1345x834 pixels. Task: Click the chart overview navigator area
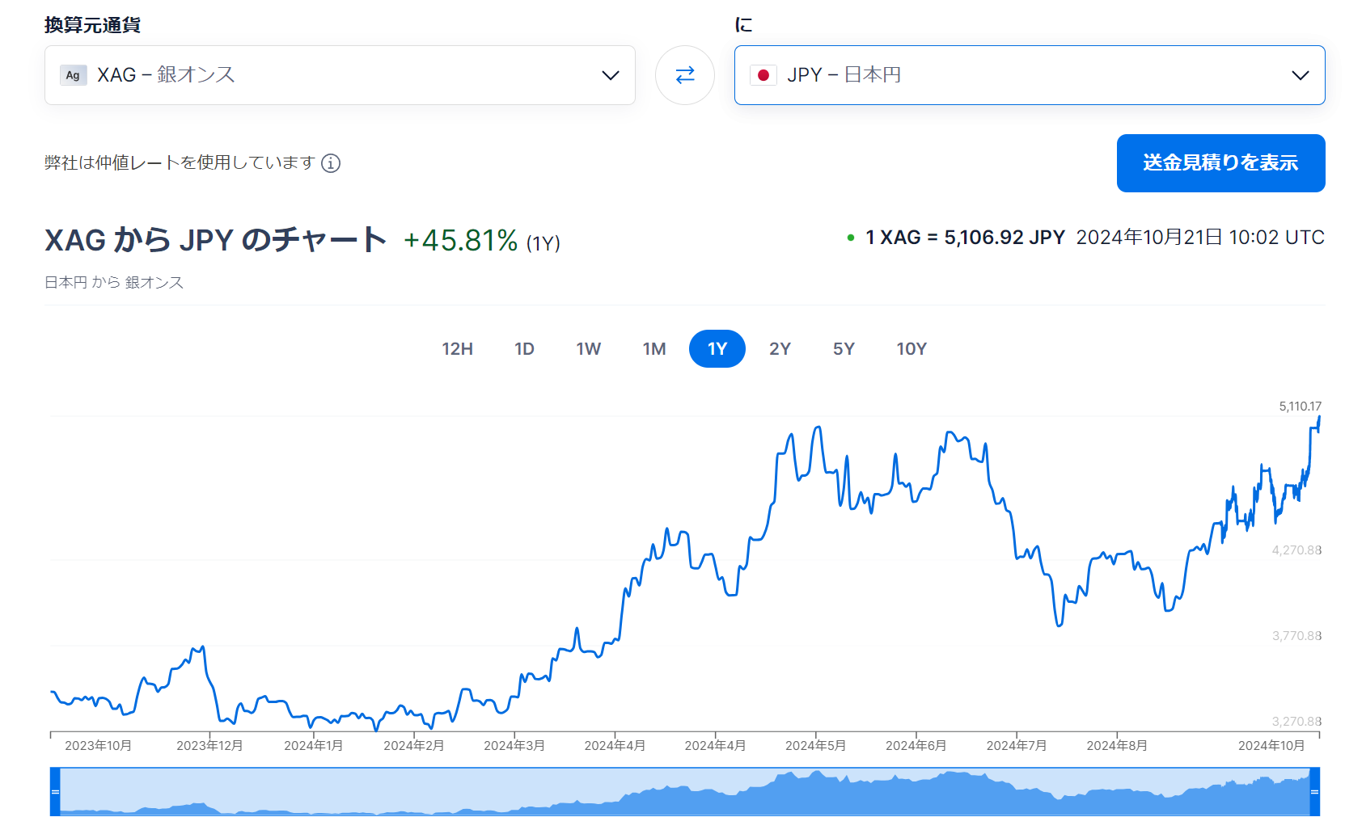pyautogui.click(x=684, y=791)
